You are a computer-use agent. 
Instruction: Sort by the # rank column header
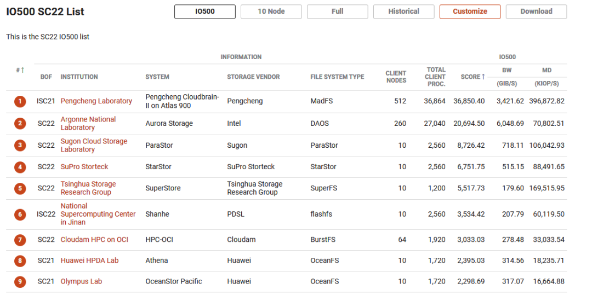(x=20, y=70)
